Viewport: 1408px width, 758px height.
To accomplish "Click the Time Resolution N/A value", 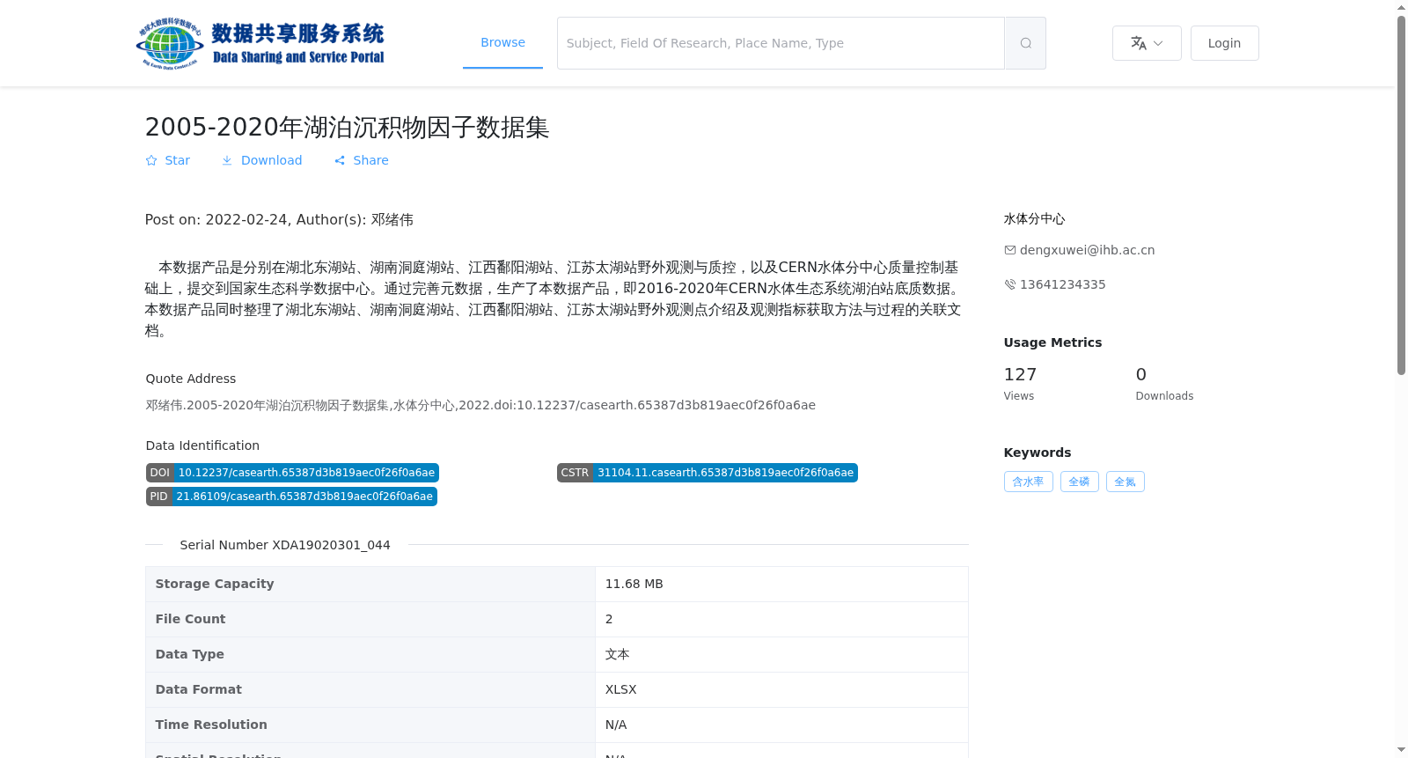I will [x=616, y=725].
